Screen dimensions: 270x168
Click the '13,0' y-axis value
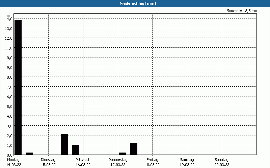coord(9,29)
